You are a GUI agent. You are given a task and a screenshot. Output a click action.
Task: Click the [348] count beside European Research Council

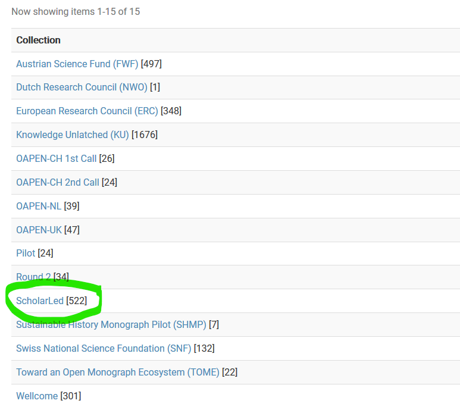(x=171, y=111)
